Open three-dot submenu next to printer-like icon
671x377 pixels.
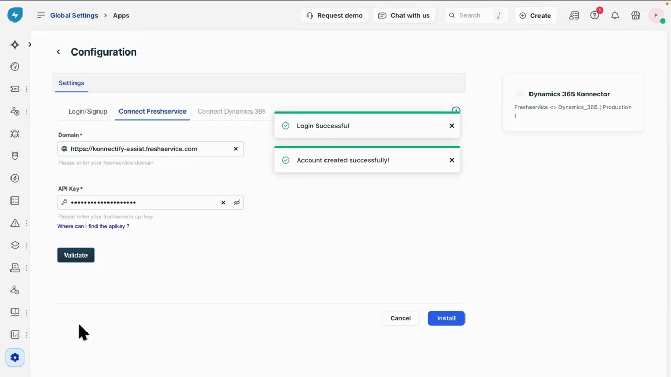26,268
